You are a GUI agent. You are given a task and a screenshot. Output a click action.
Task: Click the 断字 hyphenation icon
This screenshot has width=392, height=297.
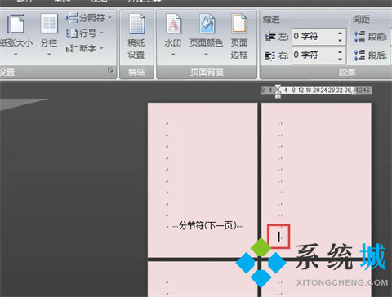click(x=72, y=48)
